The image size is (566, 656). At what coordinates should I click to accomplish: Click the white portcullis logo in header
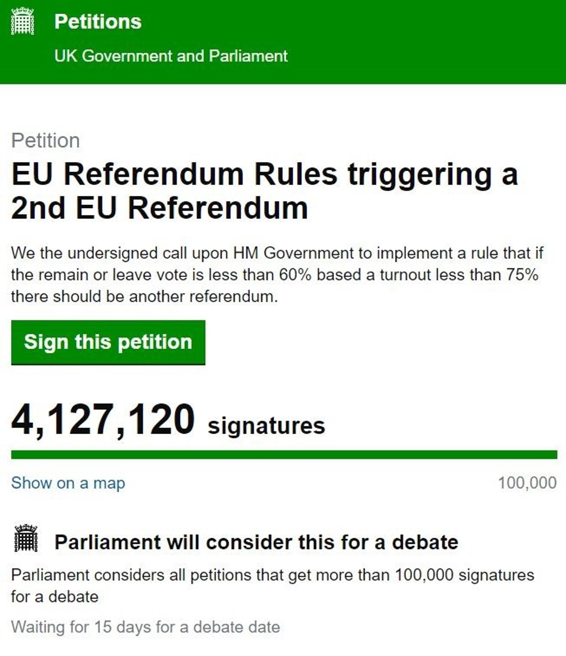[x=22, y=21]
